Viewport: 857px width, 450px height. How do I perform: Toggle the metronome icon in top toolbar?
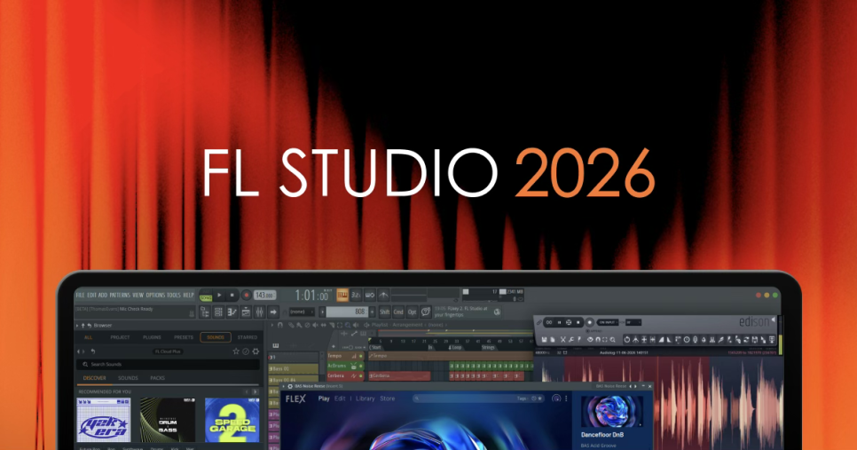[383, 296]
